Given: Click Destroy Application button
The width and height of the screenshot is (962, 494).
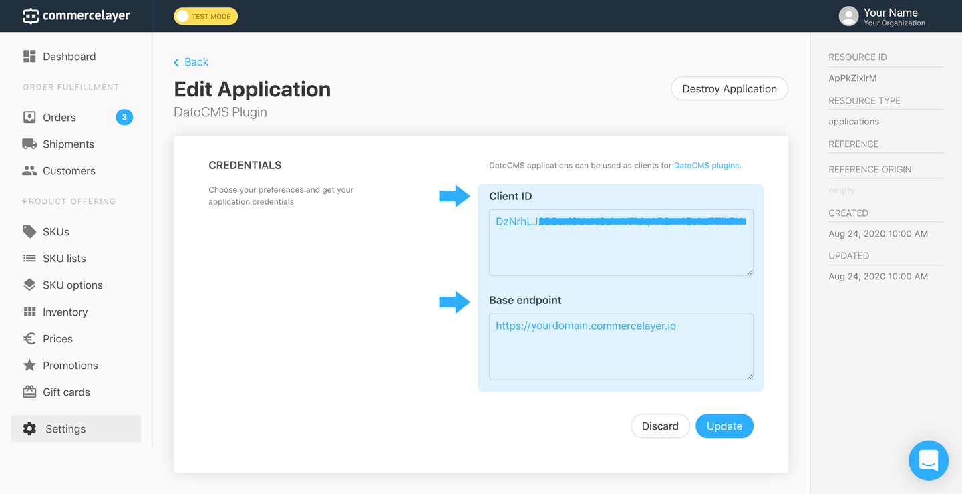Looking at the screenshot, I should [730, 88].
